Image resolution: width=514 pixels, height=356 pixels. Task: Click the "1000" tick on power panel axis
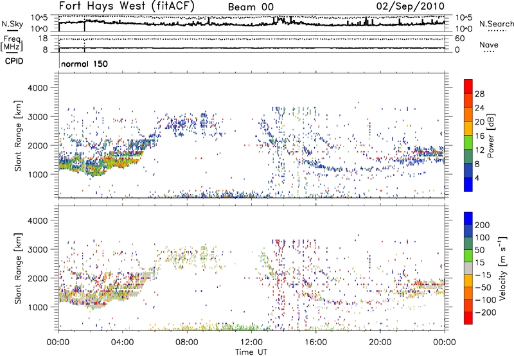pos(37,174)
